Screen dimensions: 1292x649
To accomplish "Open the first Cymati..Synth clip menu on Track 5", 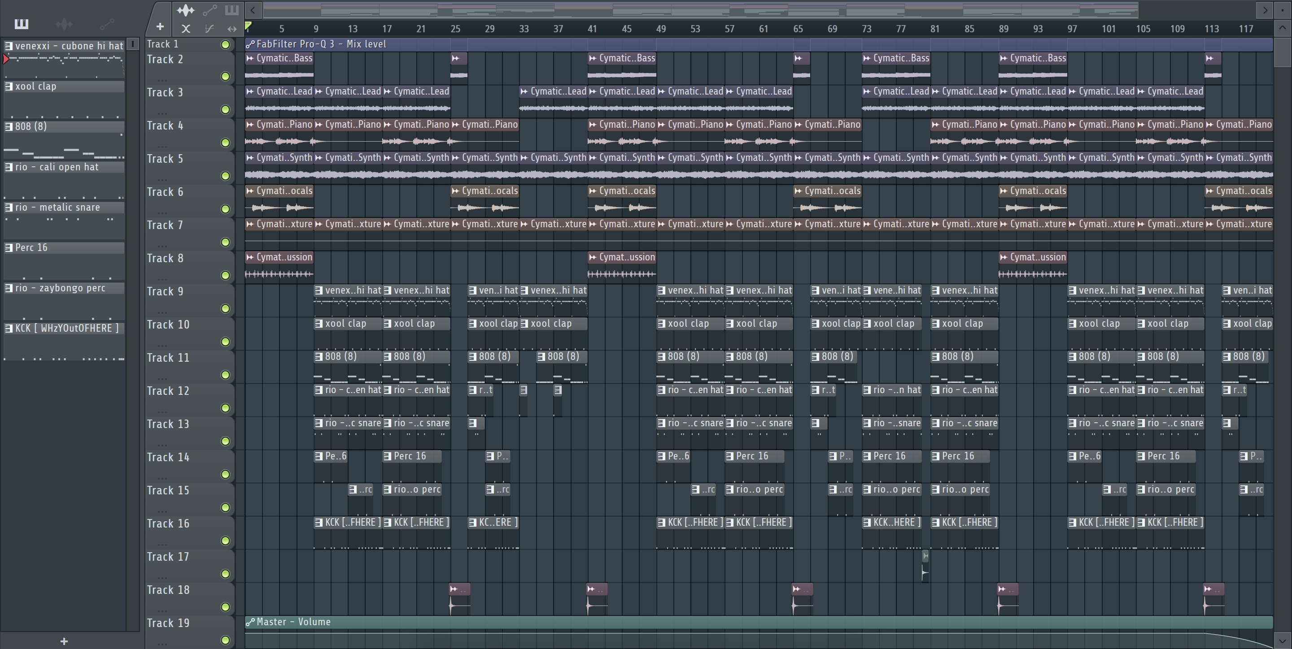I will click(x=250, y=157).
